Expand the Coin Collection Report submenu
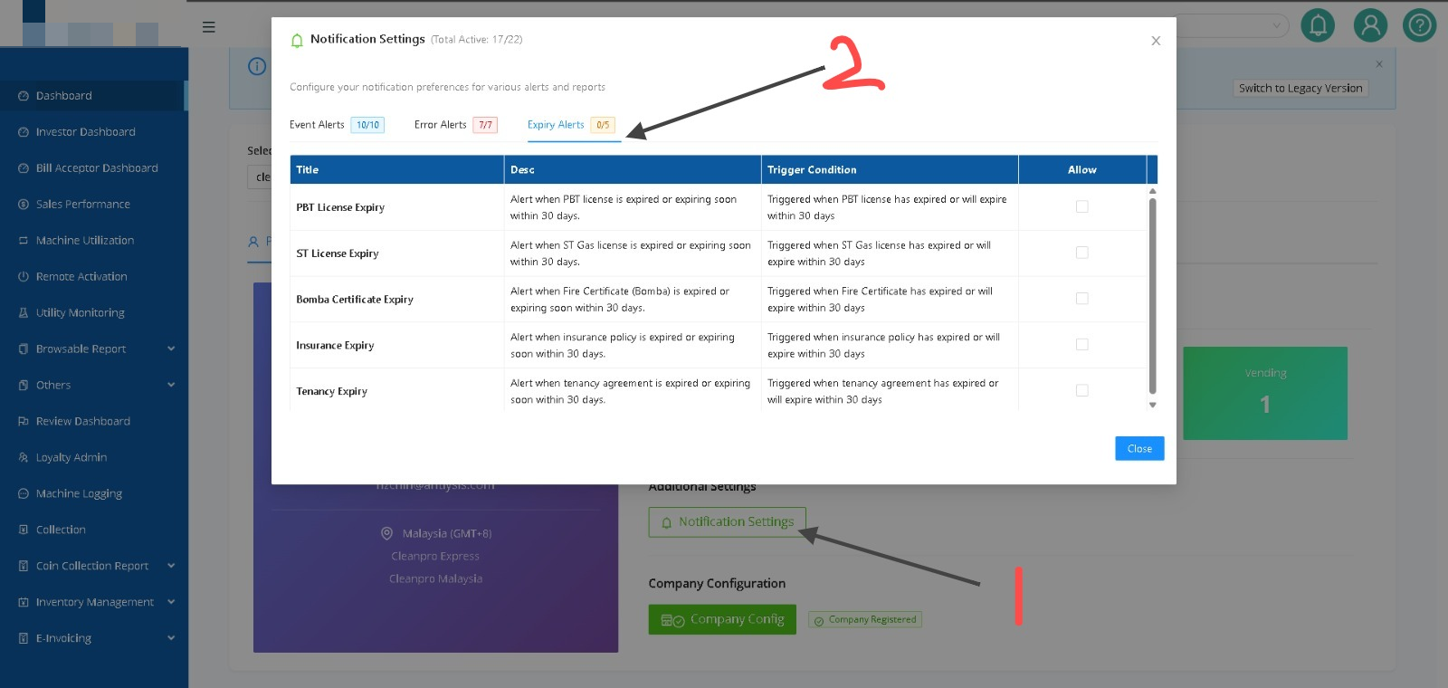 171,566
